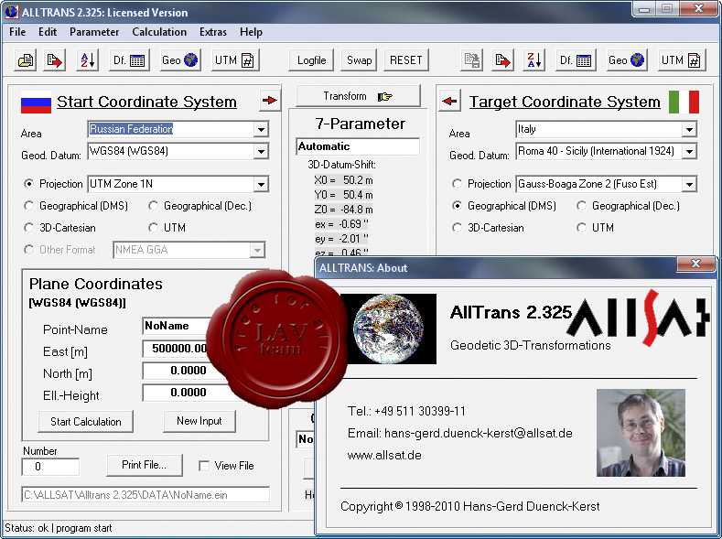This screenshot has height=539, width=722.
Task: Open the UTM Zone 1N projection dropdown
Action: [261, 184]
